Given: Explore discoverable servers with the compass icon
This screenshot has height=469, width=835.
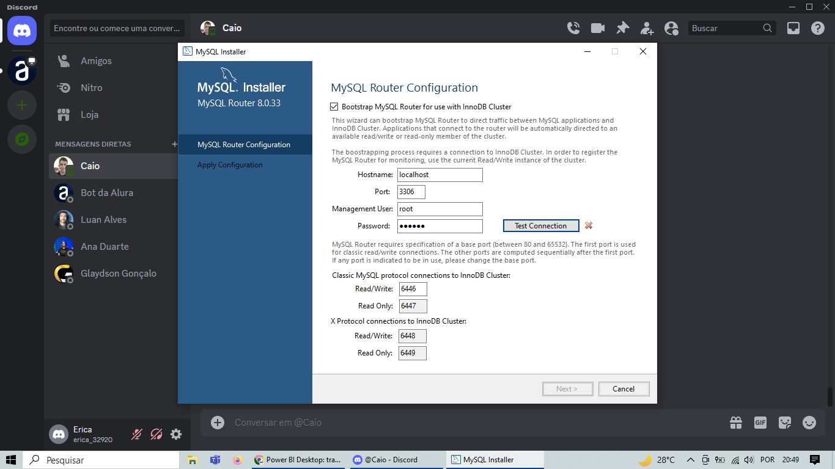Looking at the screenshot, I should pos(22,140).
